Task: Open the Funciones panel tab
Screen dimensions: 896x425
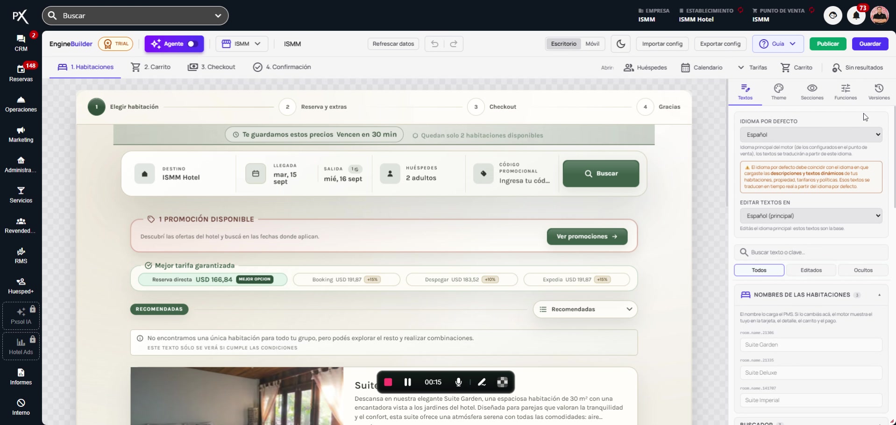Action: click(846, 92)
